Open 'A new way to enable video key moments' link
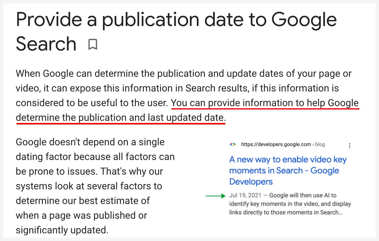The width and height of the screenshot is (379, 241). [288, 170]
